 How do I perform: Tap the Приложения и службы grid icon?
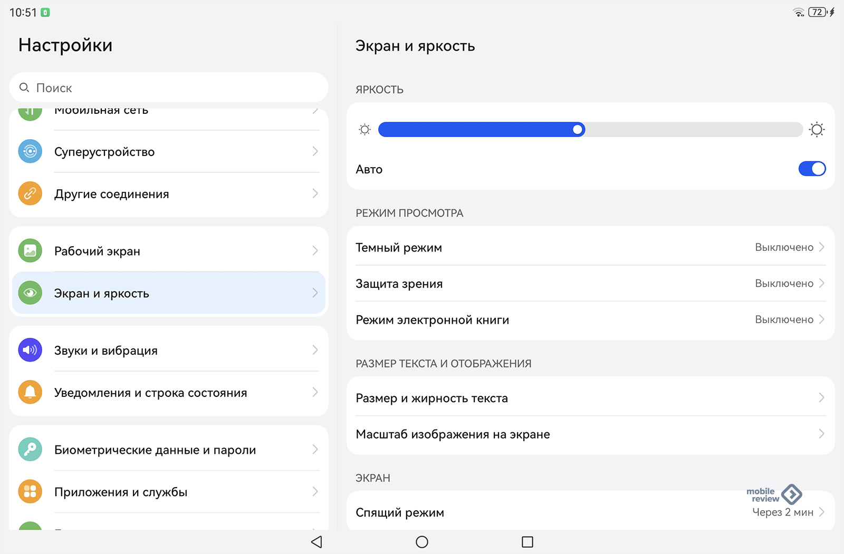coord(30,492)
